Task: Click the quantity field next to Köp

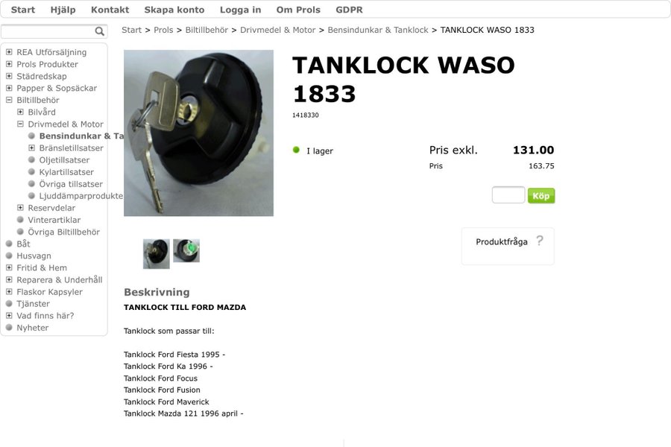Action: [508, 195]
